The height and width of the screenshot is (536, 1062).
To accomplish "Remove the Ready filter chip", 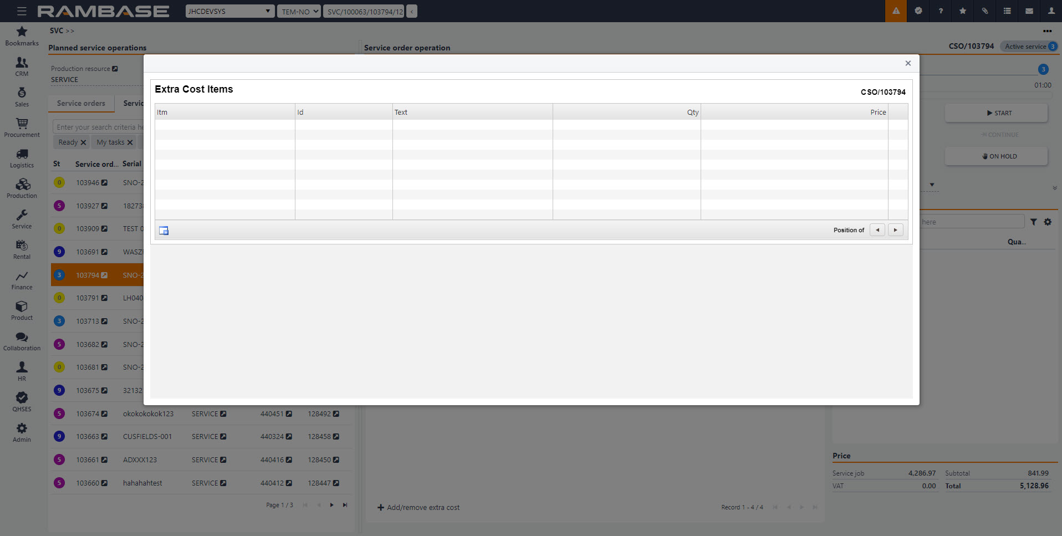I will tap(83, 142).
